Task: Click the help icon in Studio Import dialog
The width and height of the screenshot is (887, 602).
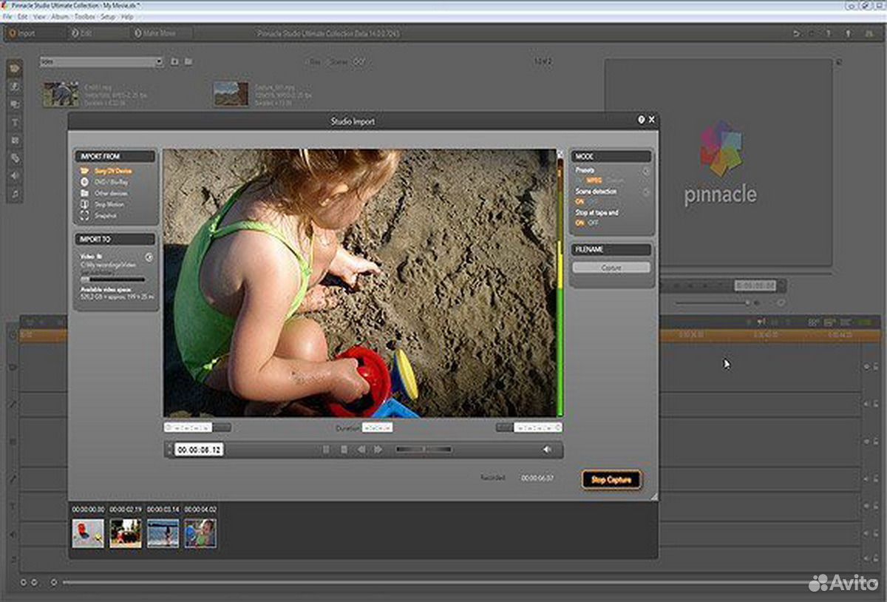Action: tap(641, 120)
